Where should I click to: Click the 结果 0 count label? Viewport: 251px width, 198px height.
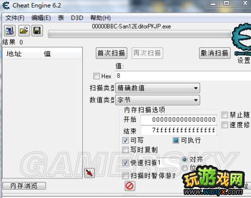[13, 42]
